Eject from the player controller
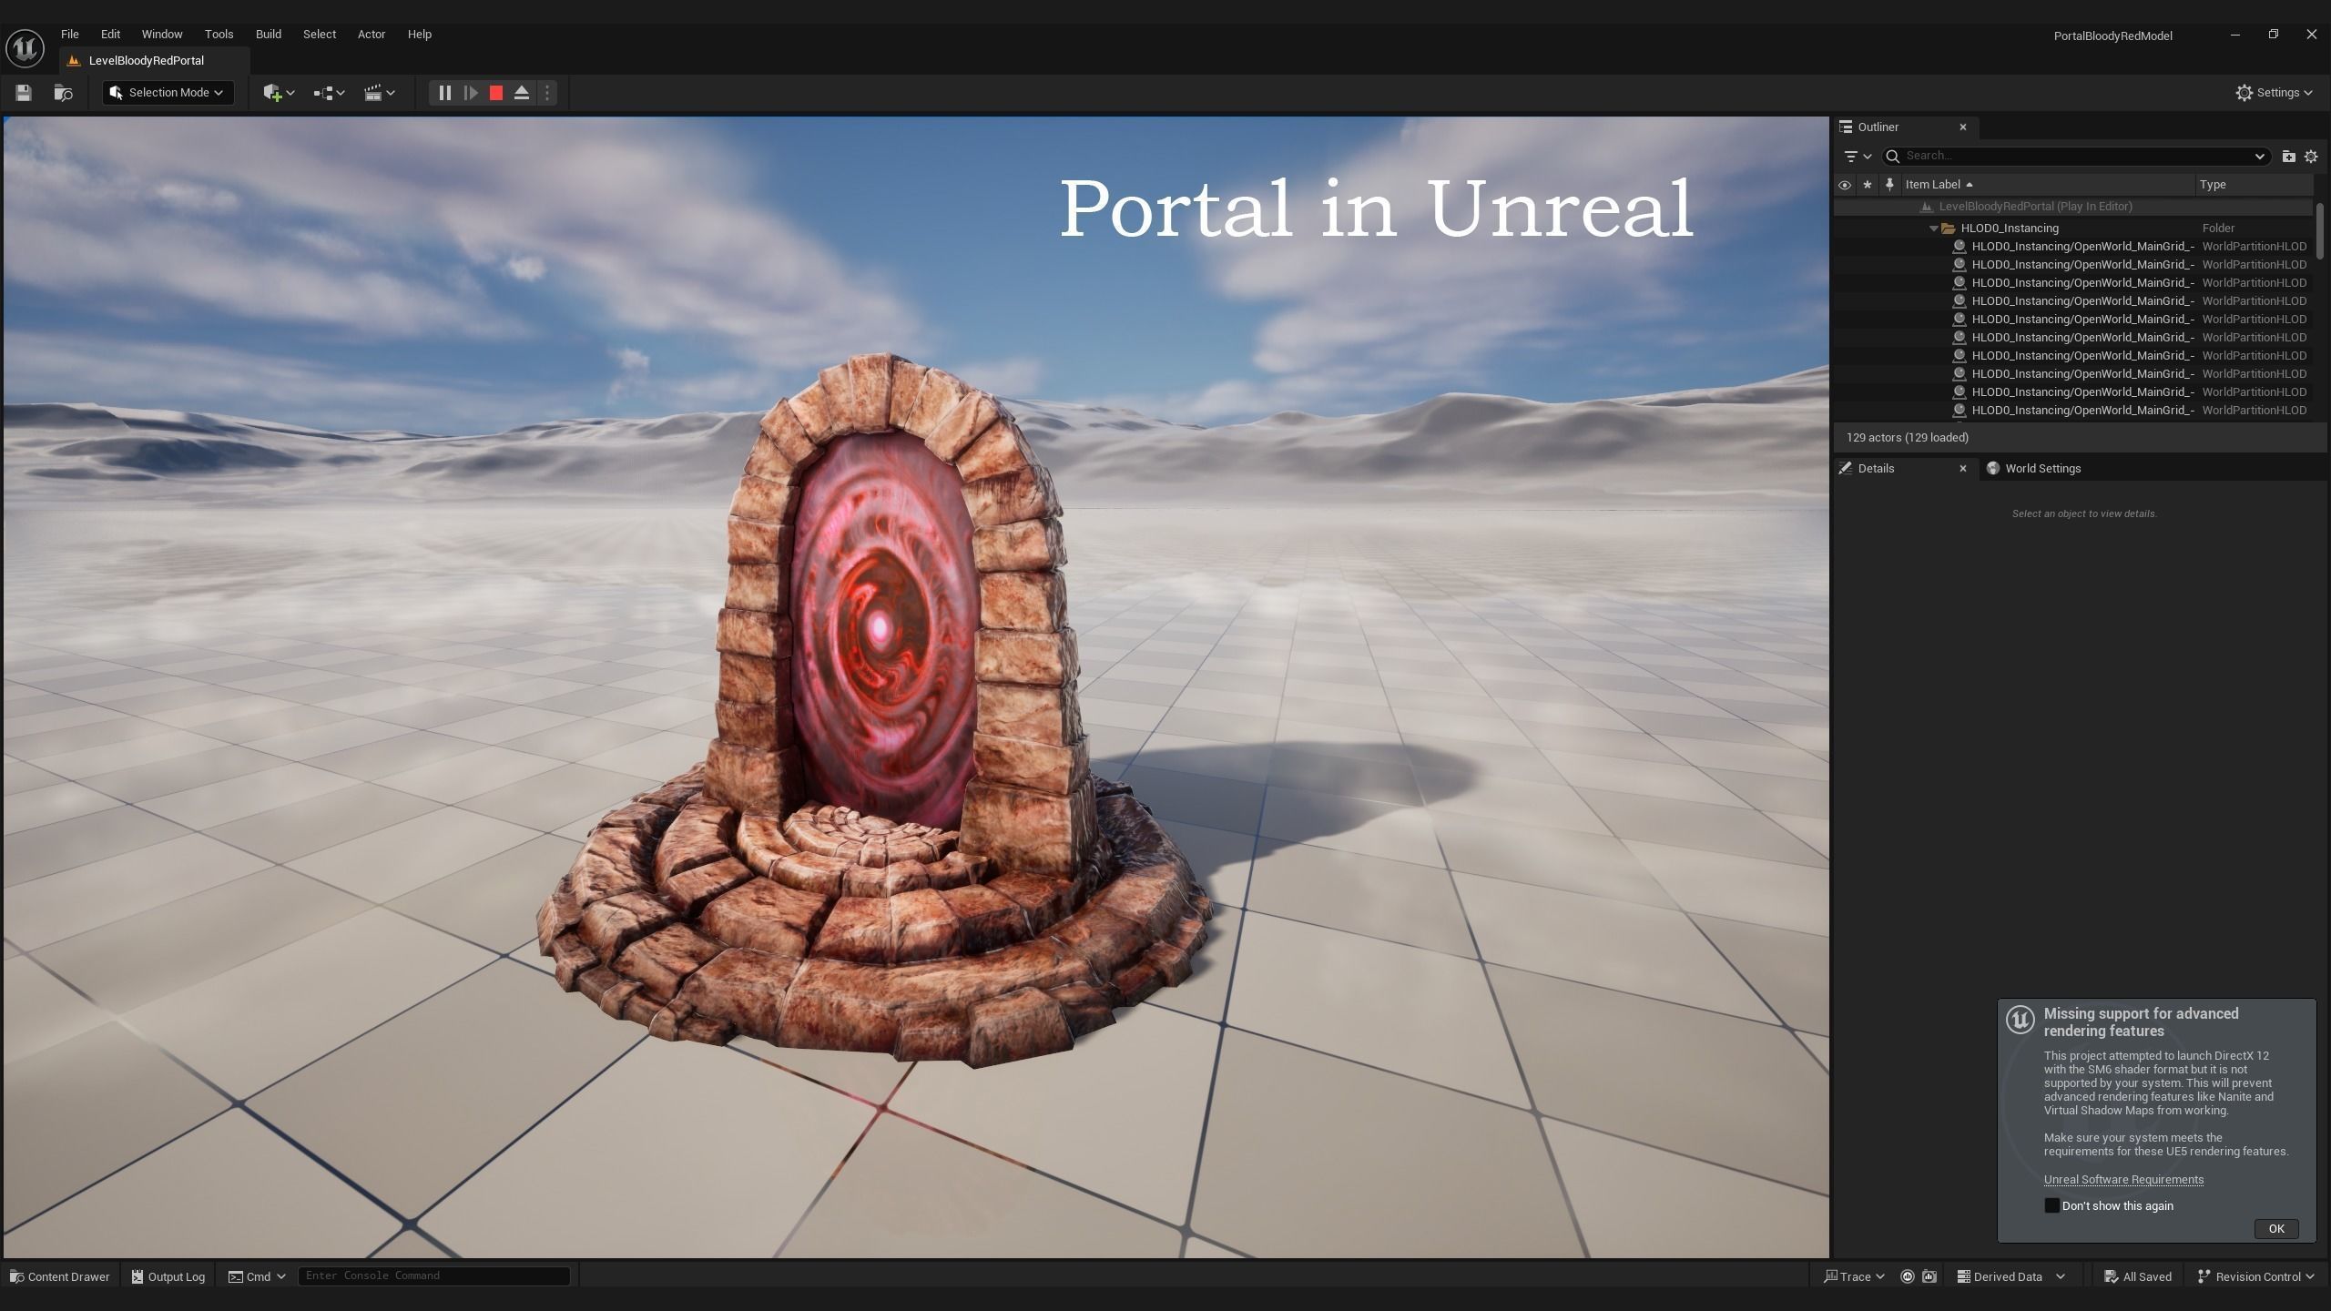The height and width of the screenshot is (1311, 2331). pos(522,93)
